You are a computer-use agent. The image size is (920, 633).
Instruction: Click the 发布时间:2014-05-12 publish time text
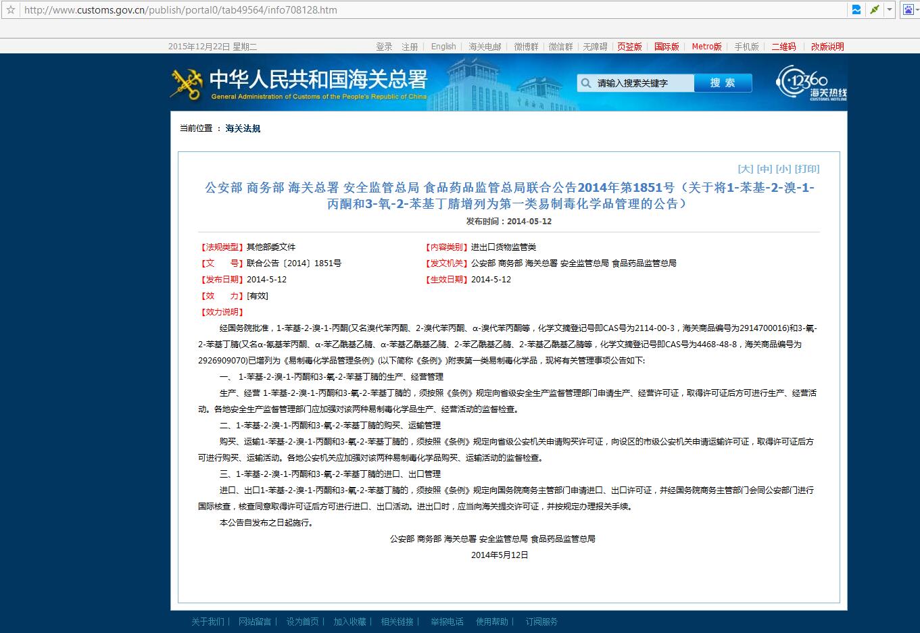[509, 221]
